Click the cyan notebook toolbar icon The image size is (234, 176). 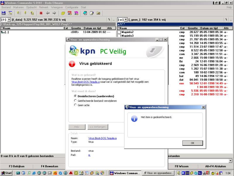click(85, 13)
